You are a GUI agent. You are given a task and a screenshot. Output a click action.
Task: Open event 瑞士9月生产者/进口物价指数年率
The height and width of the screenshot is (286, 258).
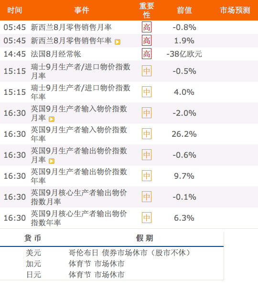click(80, 92)
